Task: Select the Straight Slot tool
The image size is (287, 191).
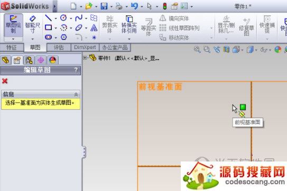Action: [48, 37]
